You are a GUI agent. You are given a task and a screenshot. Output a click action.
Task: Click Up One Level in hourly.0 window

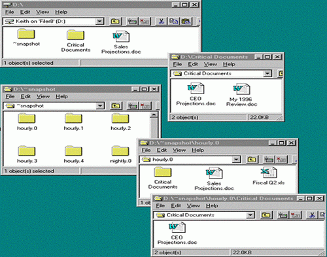pos(252,160)
